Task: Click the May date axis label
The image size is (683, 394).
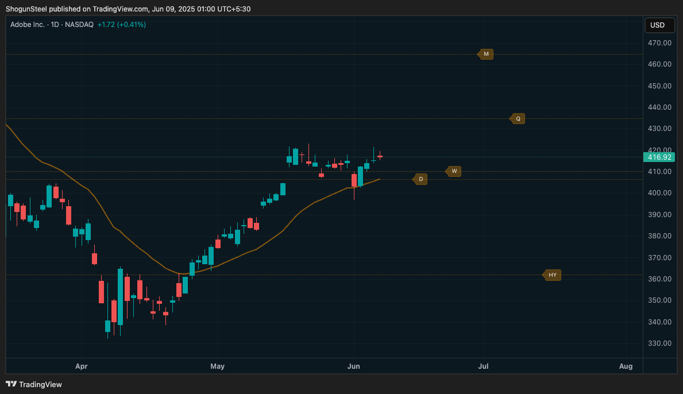Action: [217, 366]
